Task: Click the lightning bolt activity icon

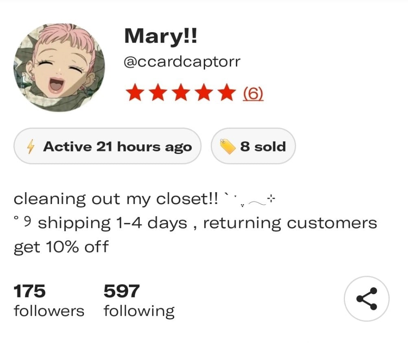Action: [x=31, y=146]
